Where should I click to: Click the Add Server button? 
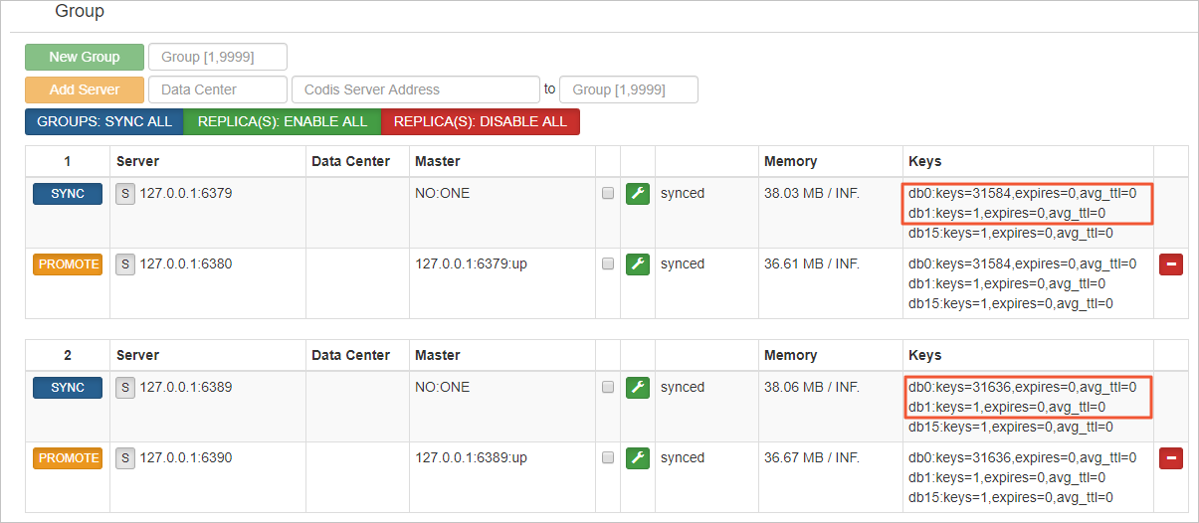click(x=85, y=89)
